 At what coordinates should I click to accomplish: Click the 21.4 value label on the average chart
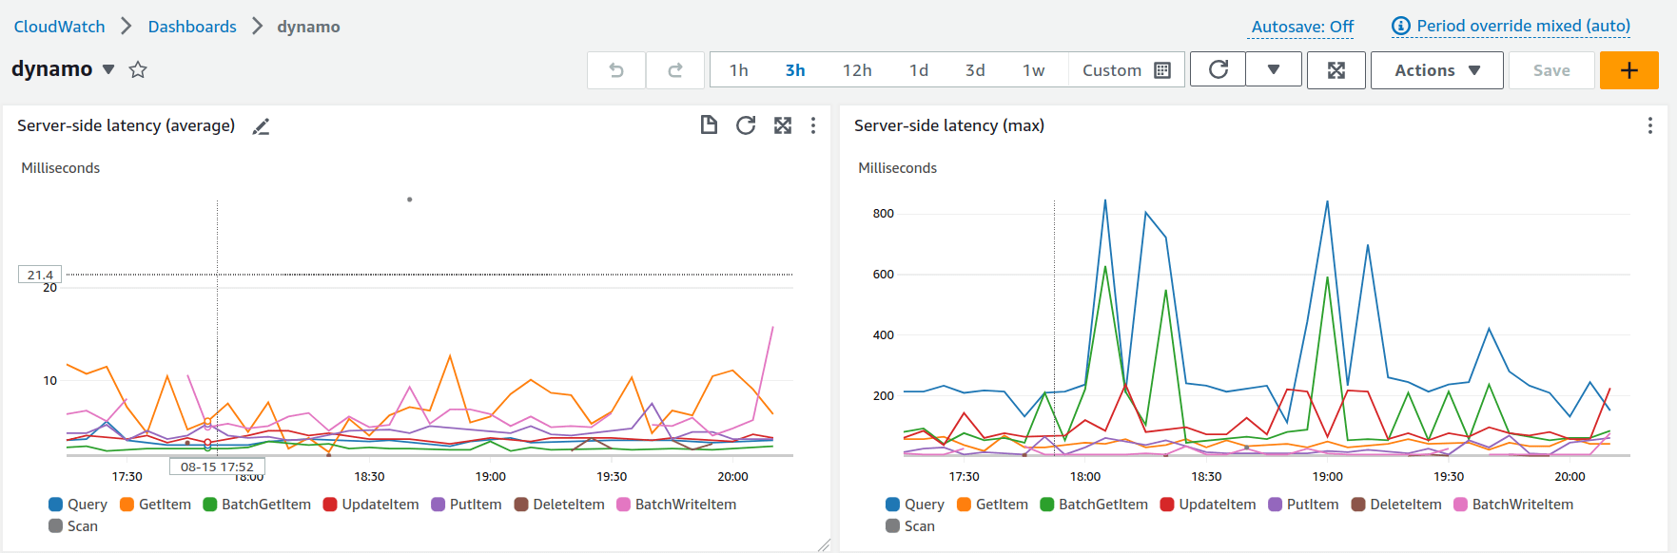(x=40, y=275)
